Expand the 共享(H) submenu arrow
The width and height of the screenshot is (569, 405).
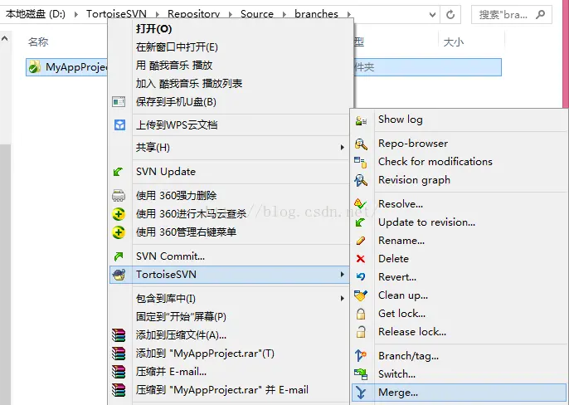(342, 147)
